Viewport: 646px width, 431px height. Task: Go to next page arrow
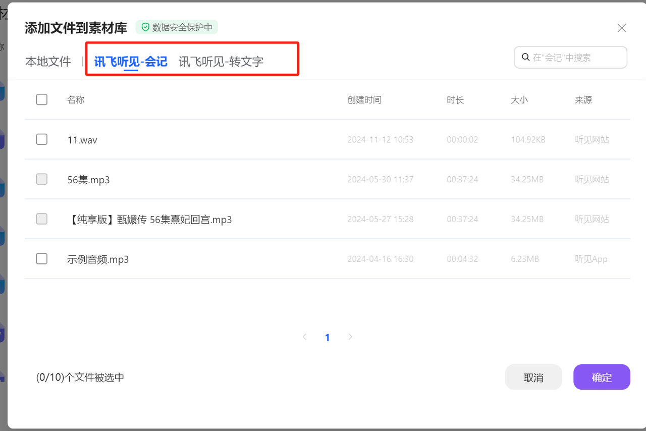pyautogui.click(x=350, y=337)
